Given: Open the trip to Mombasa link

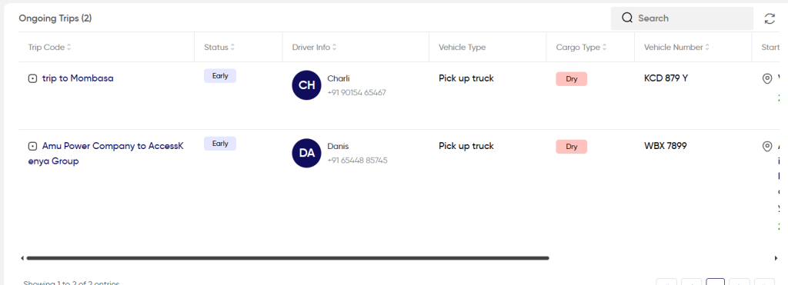Looking at the screenshot, I should point(78,78).
